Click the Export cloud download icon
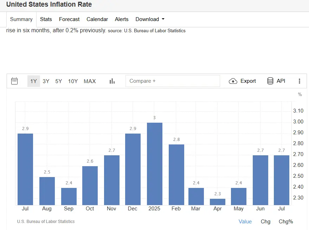The height and width of the screenshot is (230, 309). pyautogui.click(x=233, y=81)
